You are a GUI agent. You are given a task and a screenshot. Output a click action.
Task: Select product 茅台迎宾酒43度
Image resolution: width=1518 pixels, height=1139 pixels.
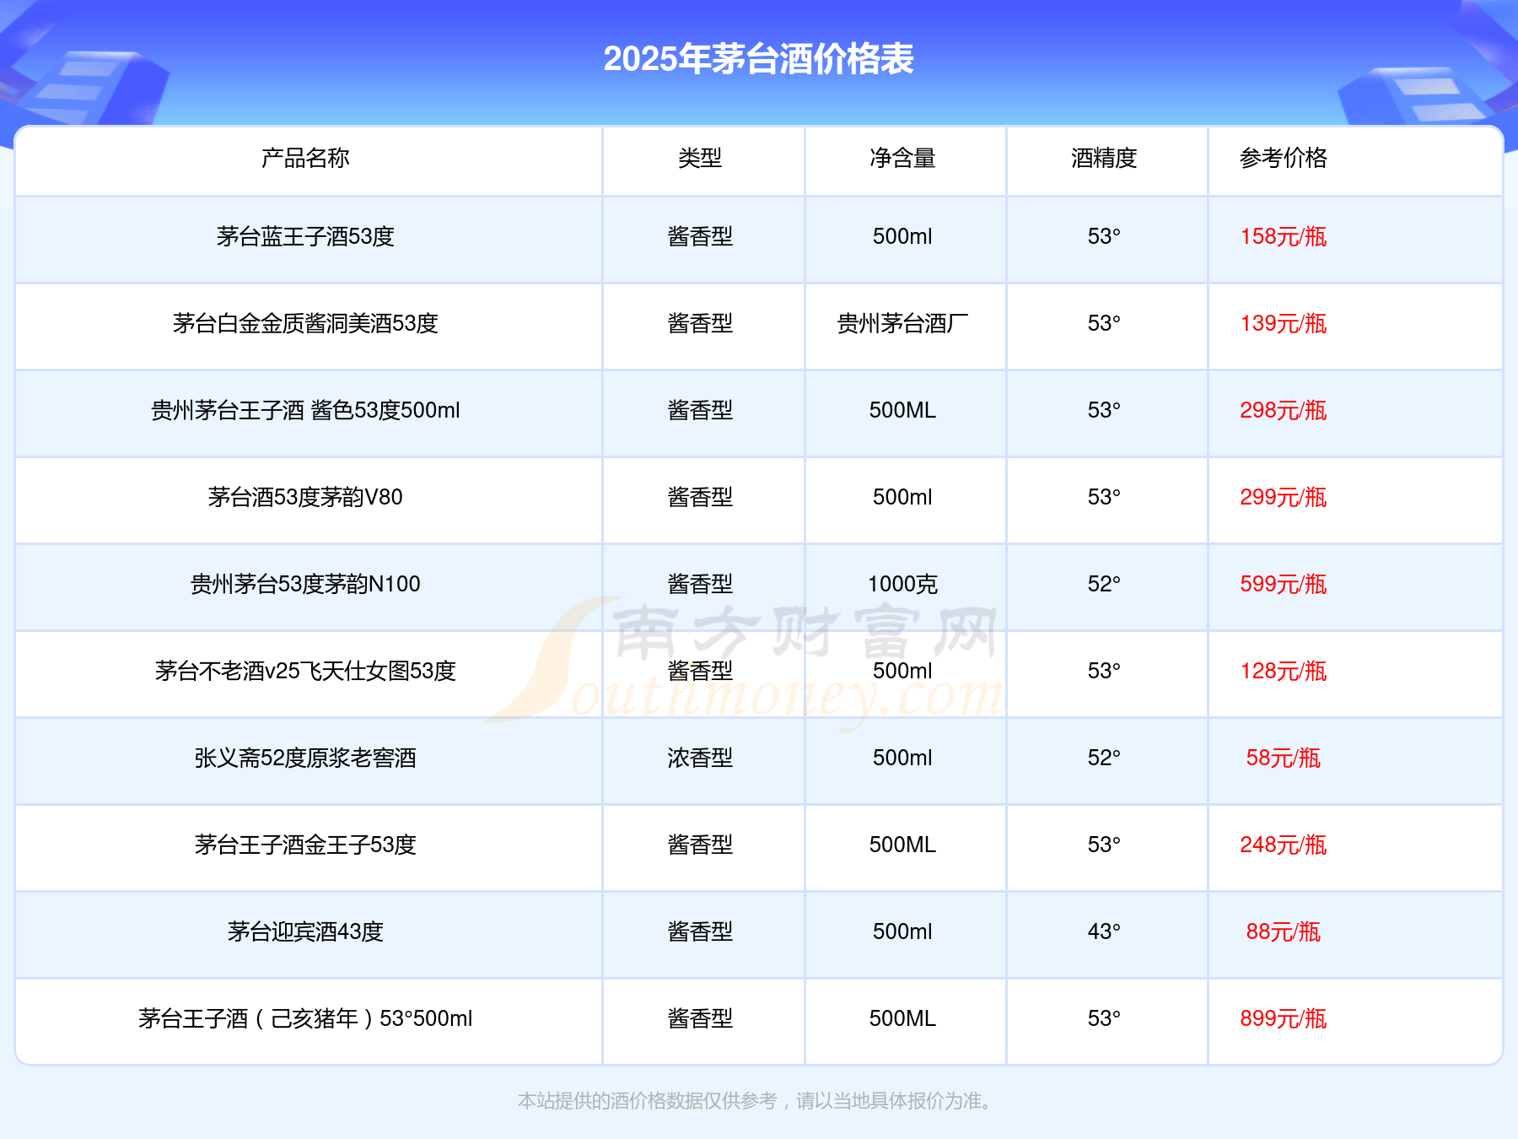tap(305, 931)
